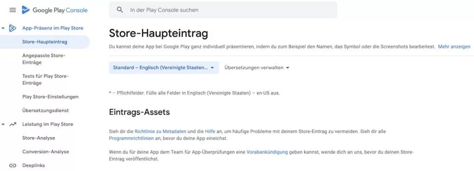474x171 pixels.
Task: Open the Übersetzungen verwalten dropdown
Action: point(256,67)
